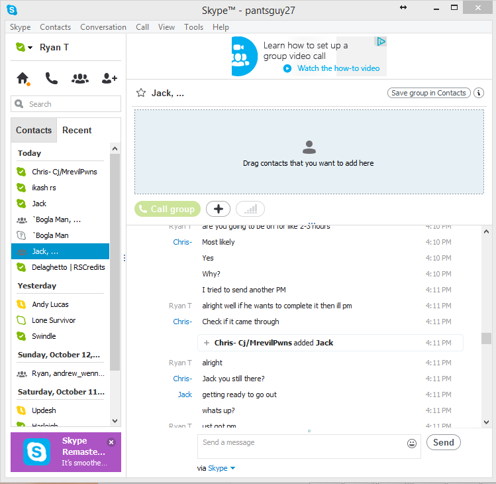The width and height of the screenshot is (496, 484).
Task: Click in the Search contacts field
Action: (x=66, y=104)
